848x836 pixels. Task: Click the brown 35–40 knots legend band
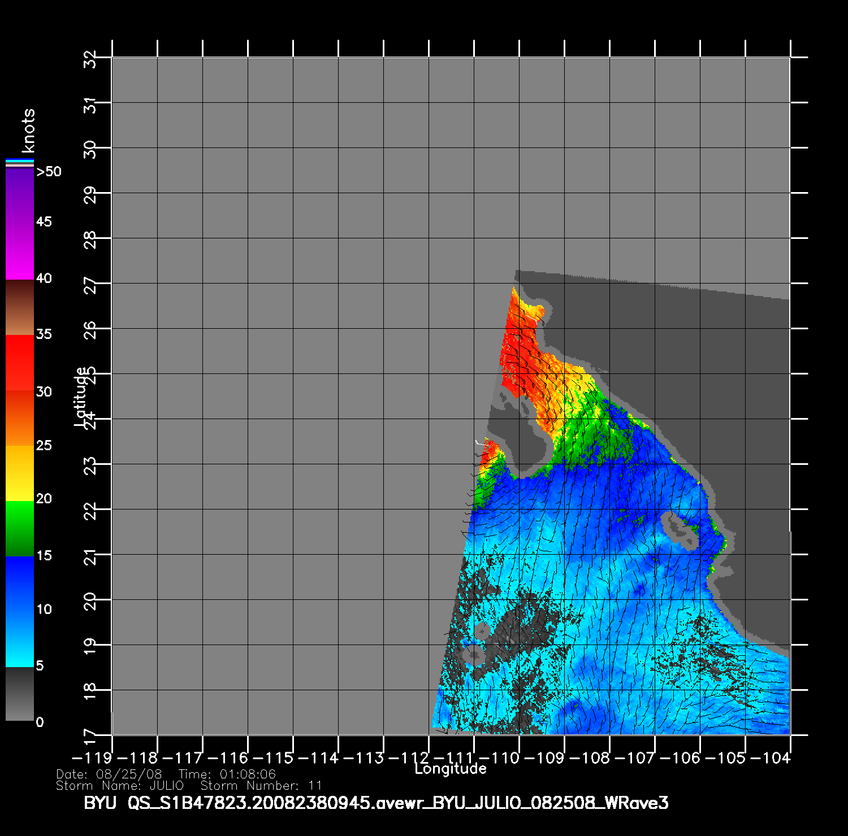pyautogui.click(x=19, y=307)
